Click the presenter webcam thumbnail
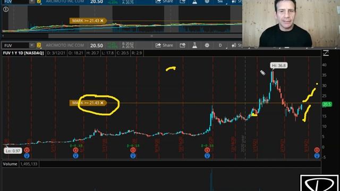 pyautogui.click(x=291, y=23)
